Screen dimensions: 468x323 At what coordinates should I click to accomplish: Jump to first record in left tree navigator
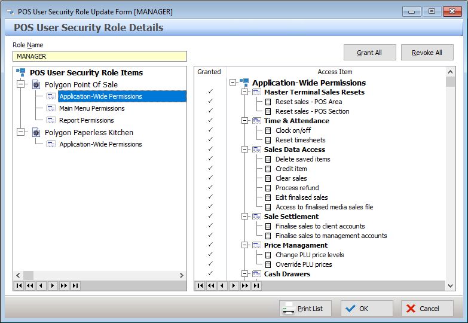coord(19,286)
